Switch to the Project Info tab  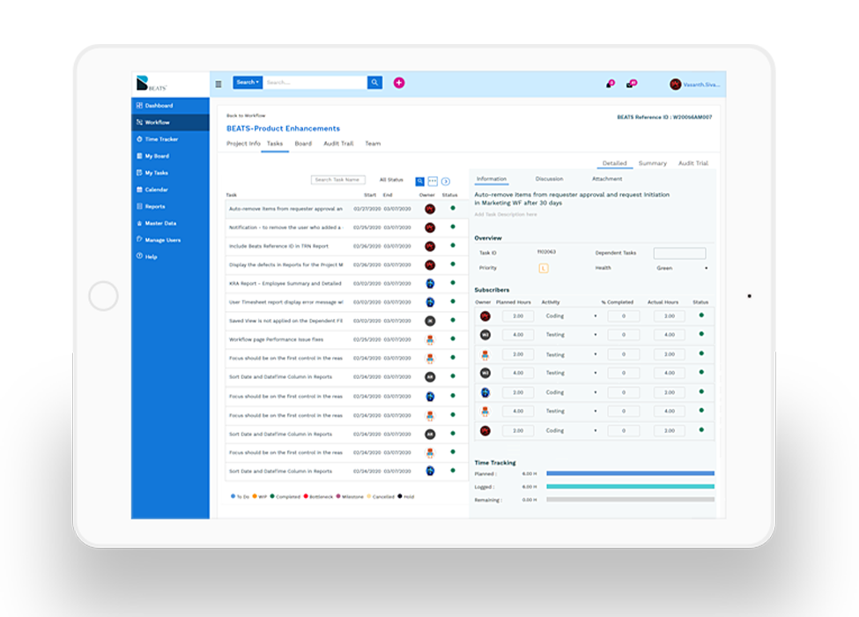tap(243, 144)
